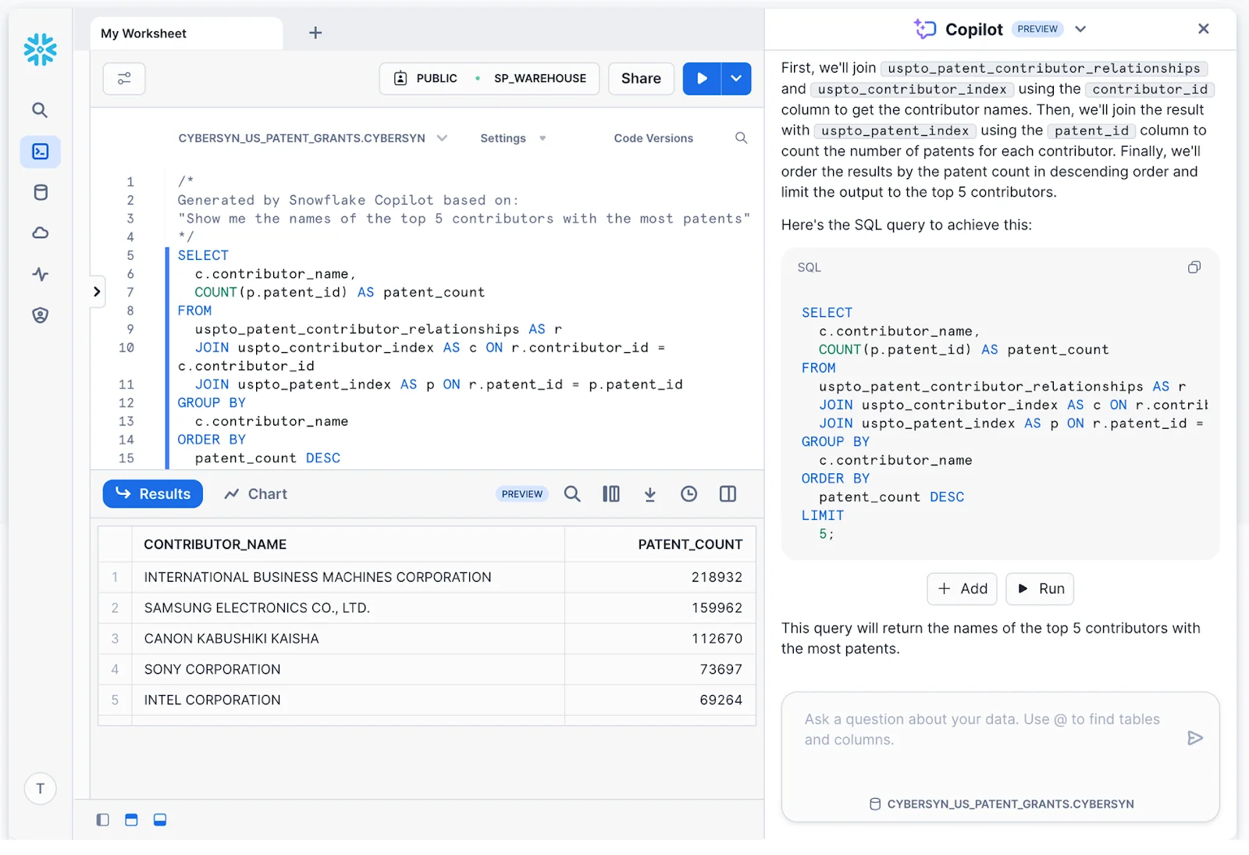The width and height of the screenshot is (1249, 855).
Task: Open the Data database icon in the sidebar
Action: pyautogui.click(x=41, y=192)
